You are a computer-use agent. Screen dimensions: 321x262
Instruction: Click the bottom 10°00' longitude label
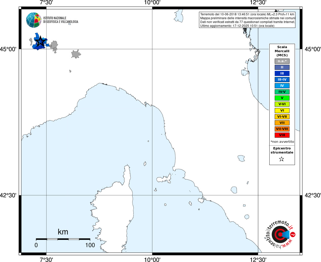click(152, 260)
